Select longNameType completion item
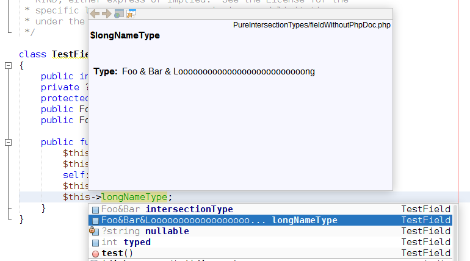 click(x=270, y=220)
